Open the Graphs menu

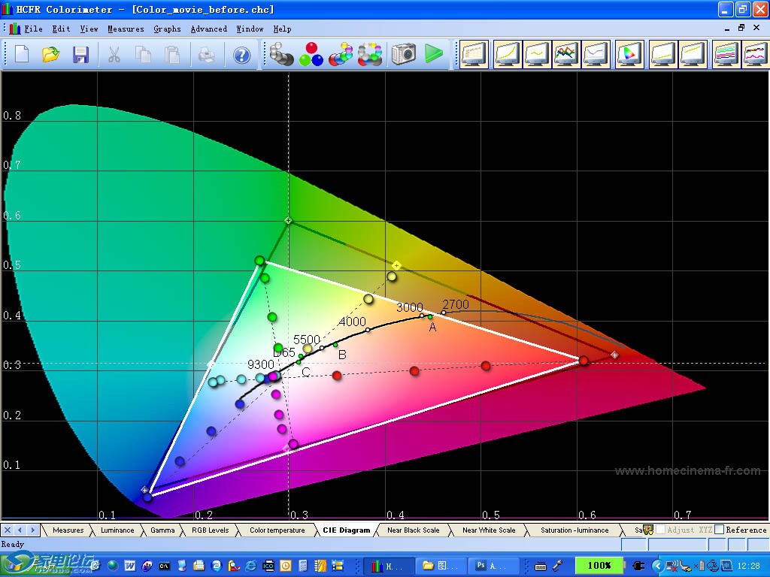[167, 29]
